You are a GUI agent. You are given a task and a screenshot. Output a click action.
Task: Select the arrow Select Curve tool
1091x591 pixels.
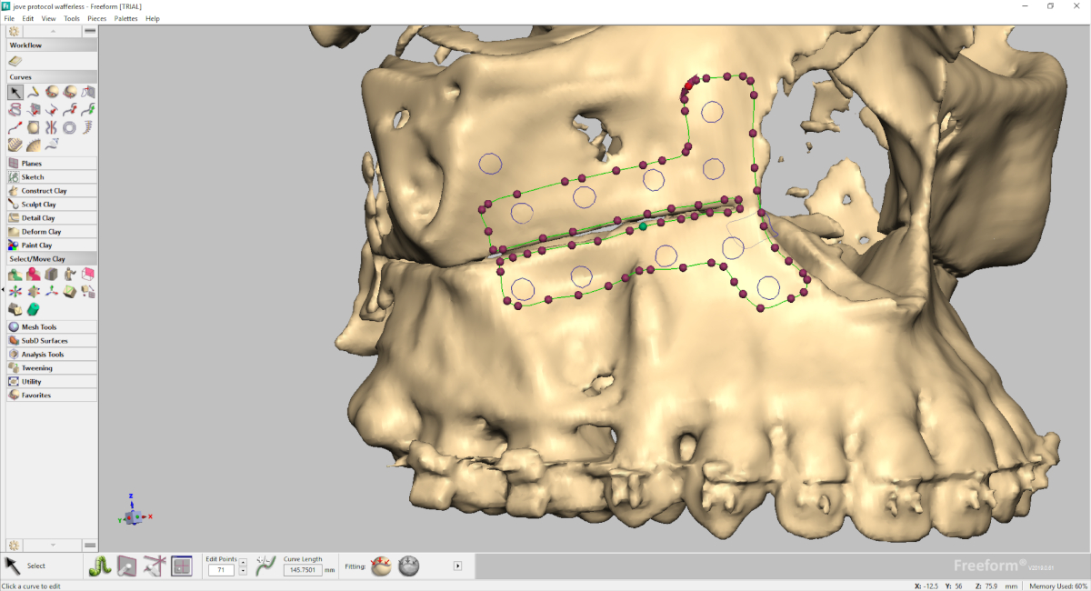click(x=15, y=92)
